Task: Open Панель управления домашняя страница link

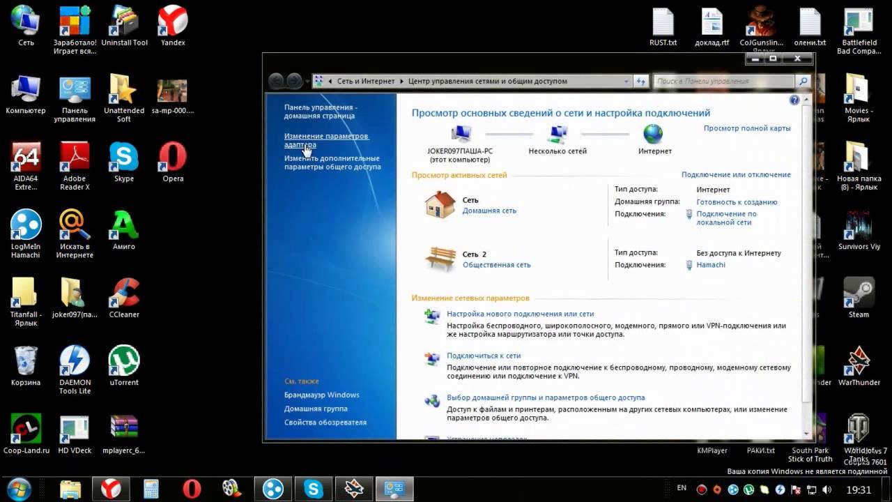Action: click(x=321, y=112)
